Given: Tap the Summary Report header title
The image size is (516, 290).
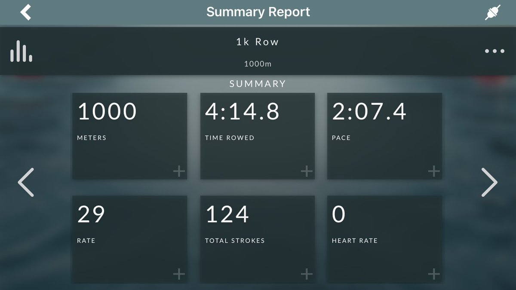Looking at the screenshot, I should click(x=258, y=12).
